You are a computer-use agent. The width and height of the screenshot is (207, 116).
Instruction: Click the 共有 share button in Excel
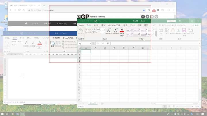coord(196,25)
